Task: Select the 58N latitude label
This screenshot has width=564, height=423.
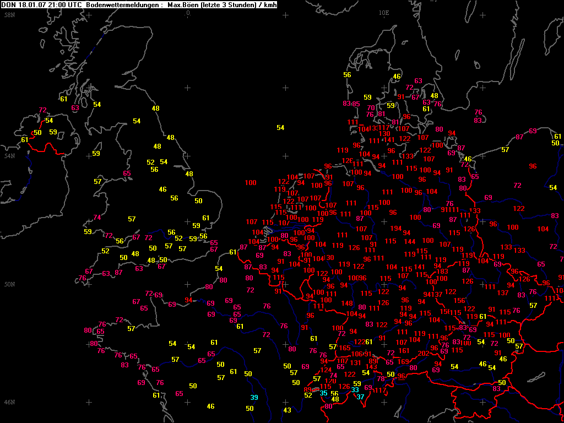Action: pyautogui.click(x=10, y=15)
